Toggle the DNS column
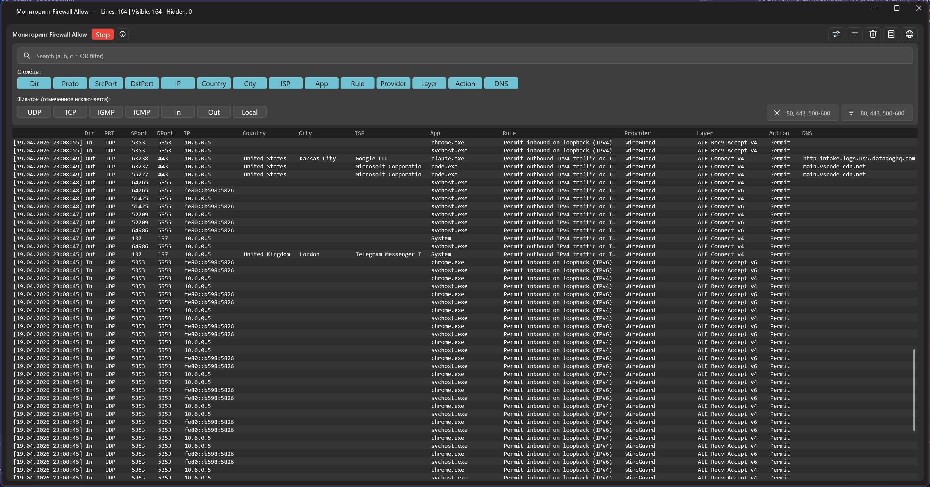This screenshot has height=487, width=930. coord(501,83)
